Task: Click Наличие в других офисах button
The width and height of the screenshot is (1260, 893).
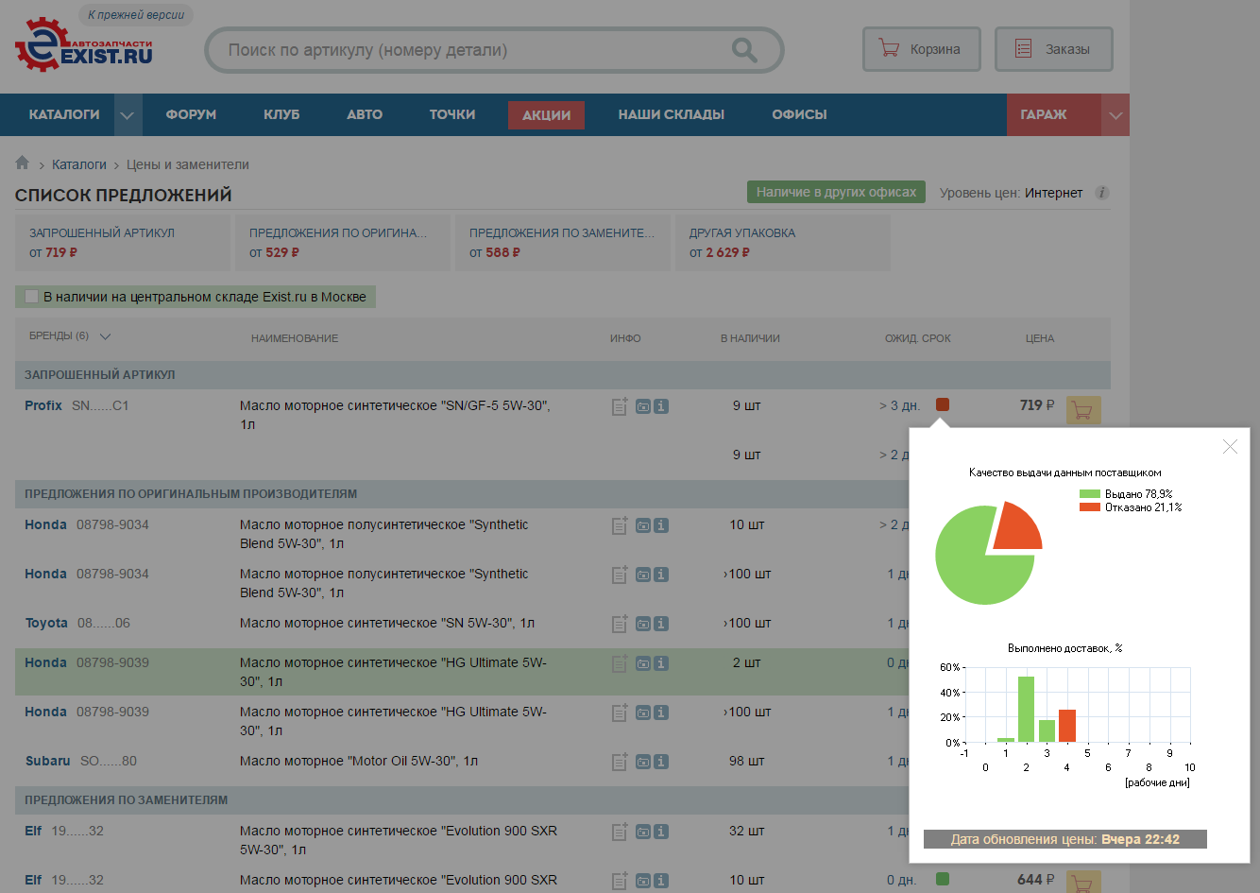Action: tap(836, 192)
